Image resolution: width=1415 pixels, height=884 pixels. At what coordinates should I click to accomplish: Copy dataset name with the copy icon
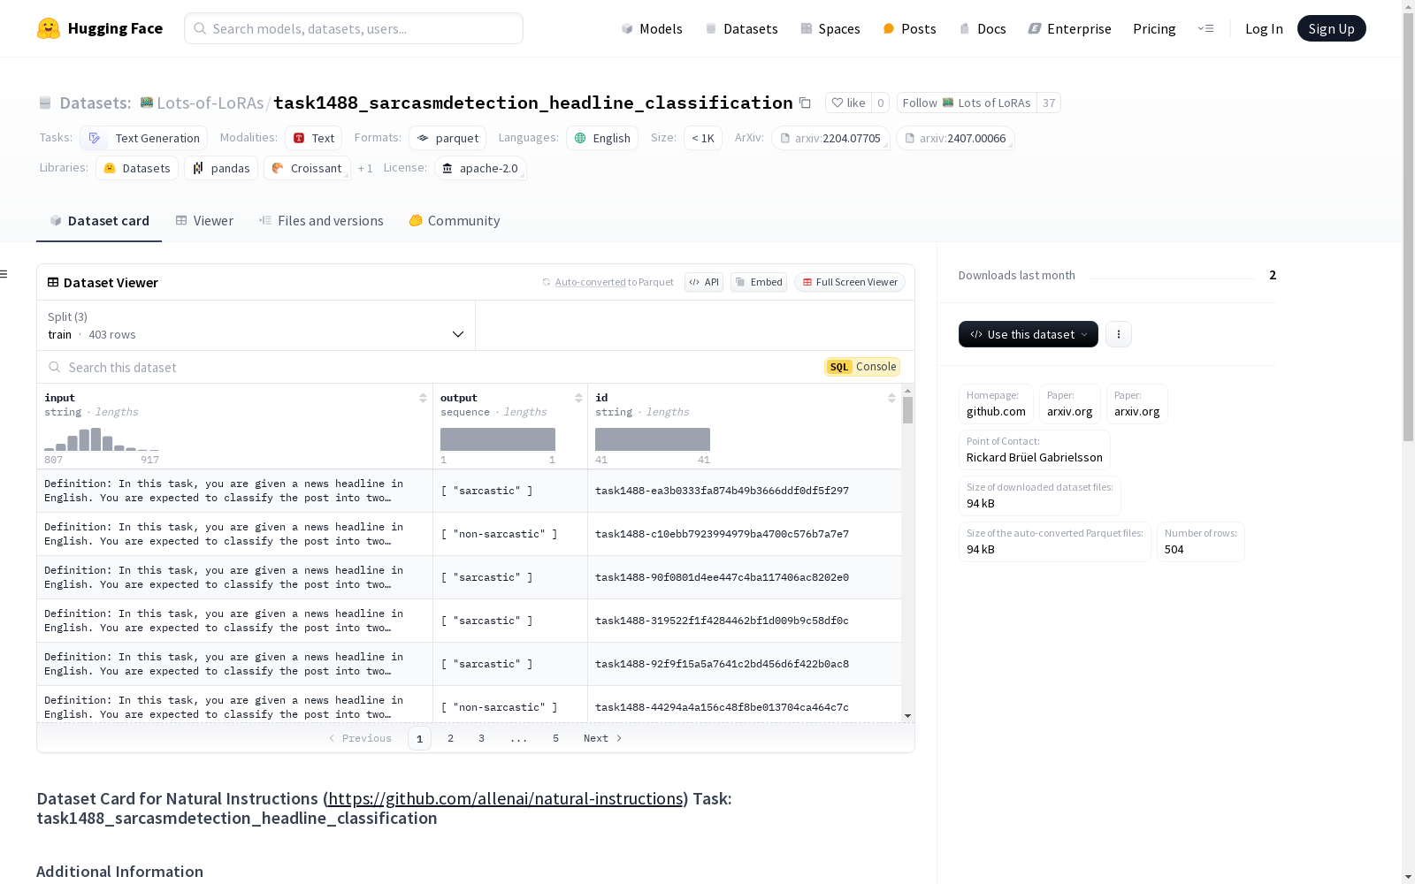coord(805,103)
